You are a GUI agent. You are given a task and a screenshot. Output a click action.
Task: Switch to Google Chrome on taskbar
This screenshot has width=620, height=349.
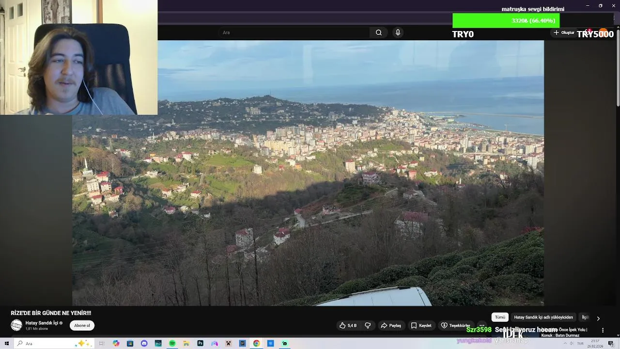click(x=256, y=343)
